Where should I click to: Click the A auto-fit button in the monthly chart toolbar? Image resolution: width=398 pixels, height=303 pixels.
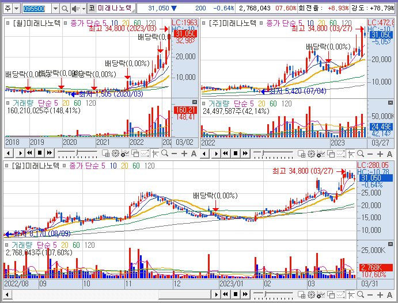click(x=194, y=154)
